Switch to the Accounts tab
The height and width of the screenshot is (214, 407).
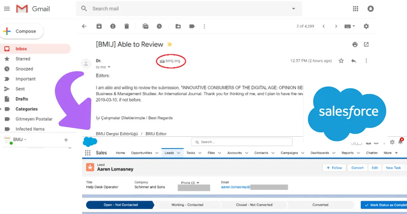click(x=234, y=153)
